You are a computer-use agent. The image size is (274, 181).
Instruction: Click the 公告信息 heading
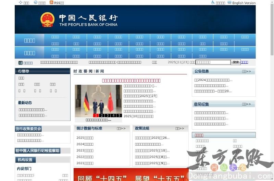[x=202, y=71]
